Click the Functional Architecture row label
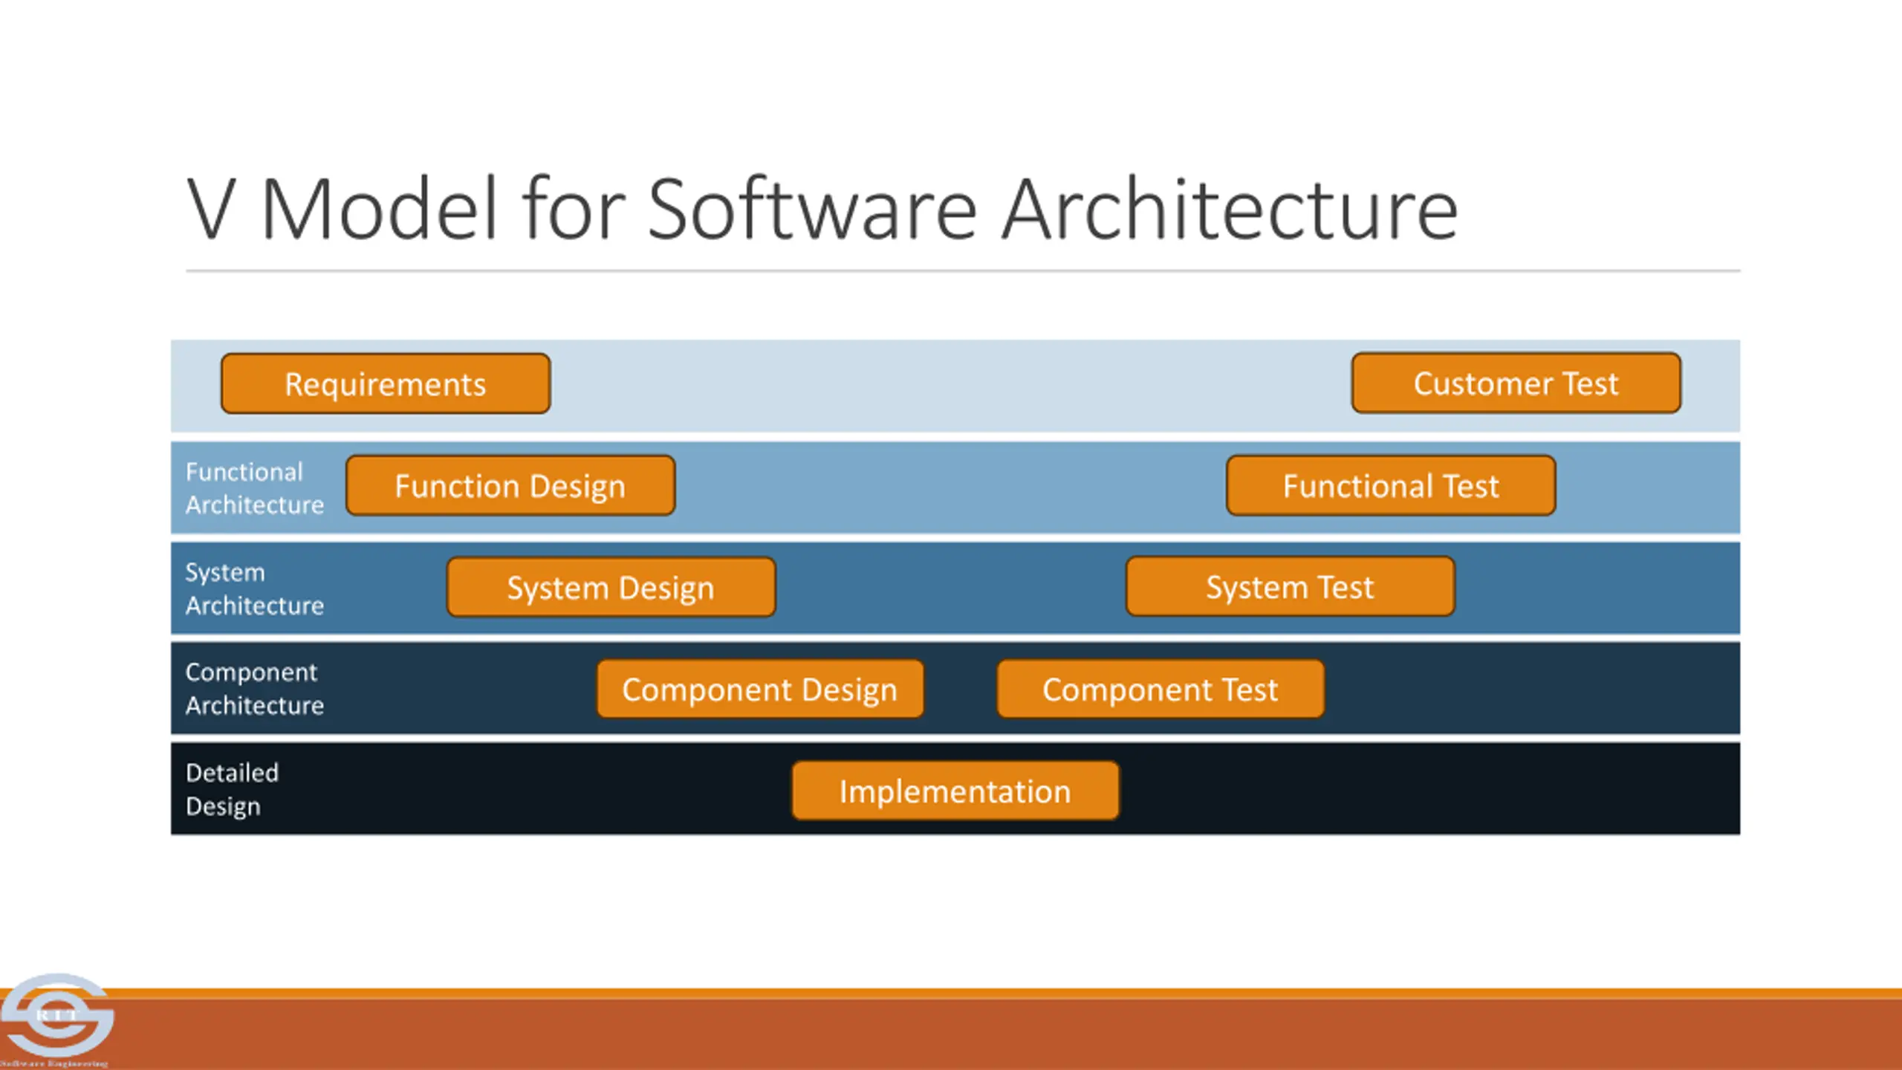Viewport: 1902px width, 1070px height. [254, 488]
